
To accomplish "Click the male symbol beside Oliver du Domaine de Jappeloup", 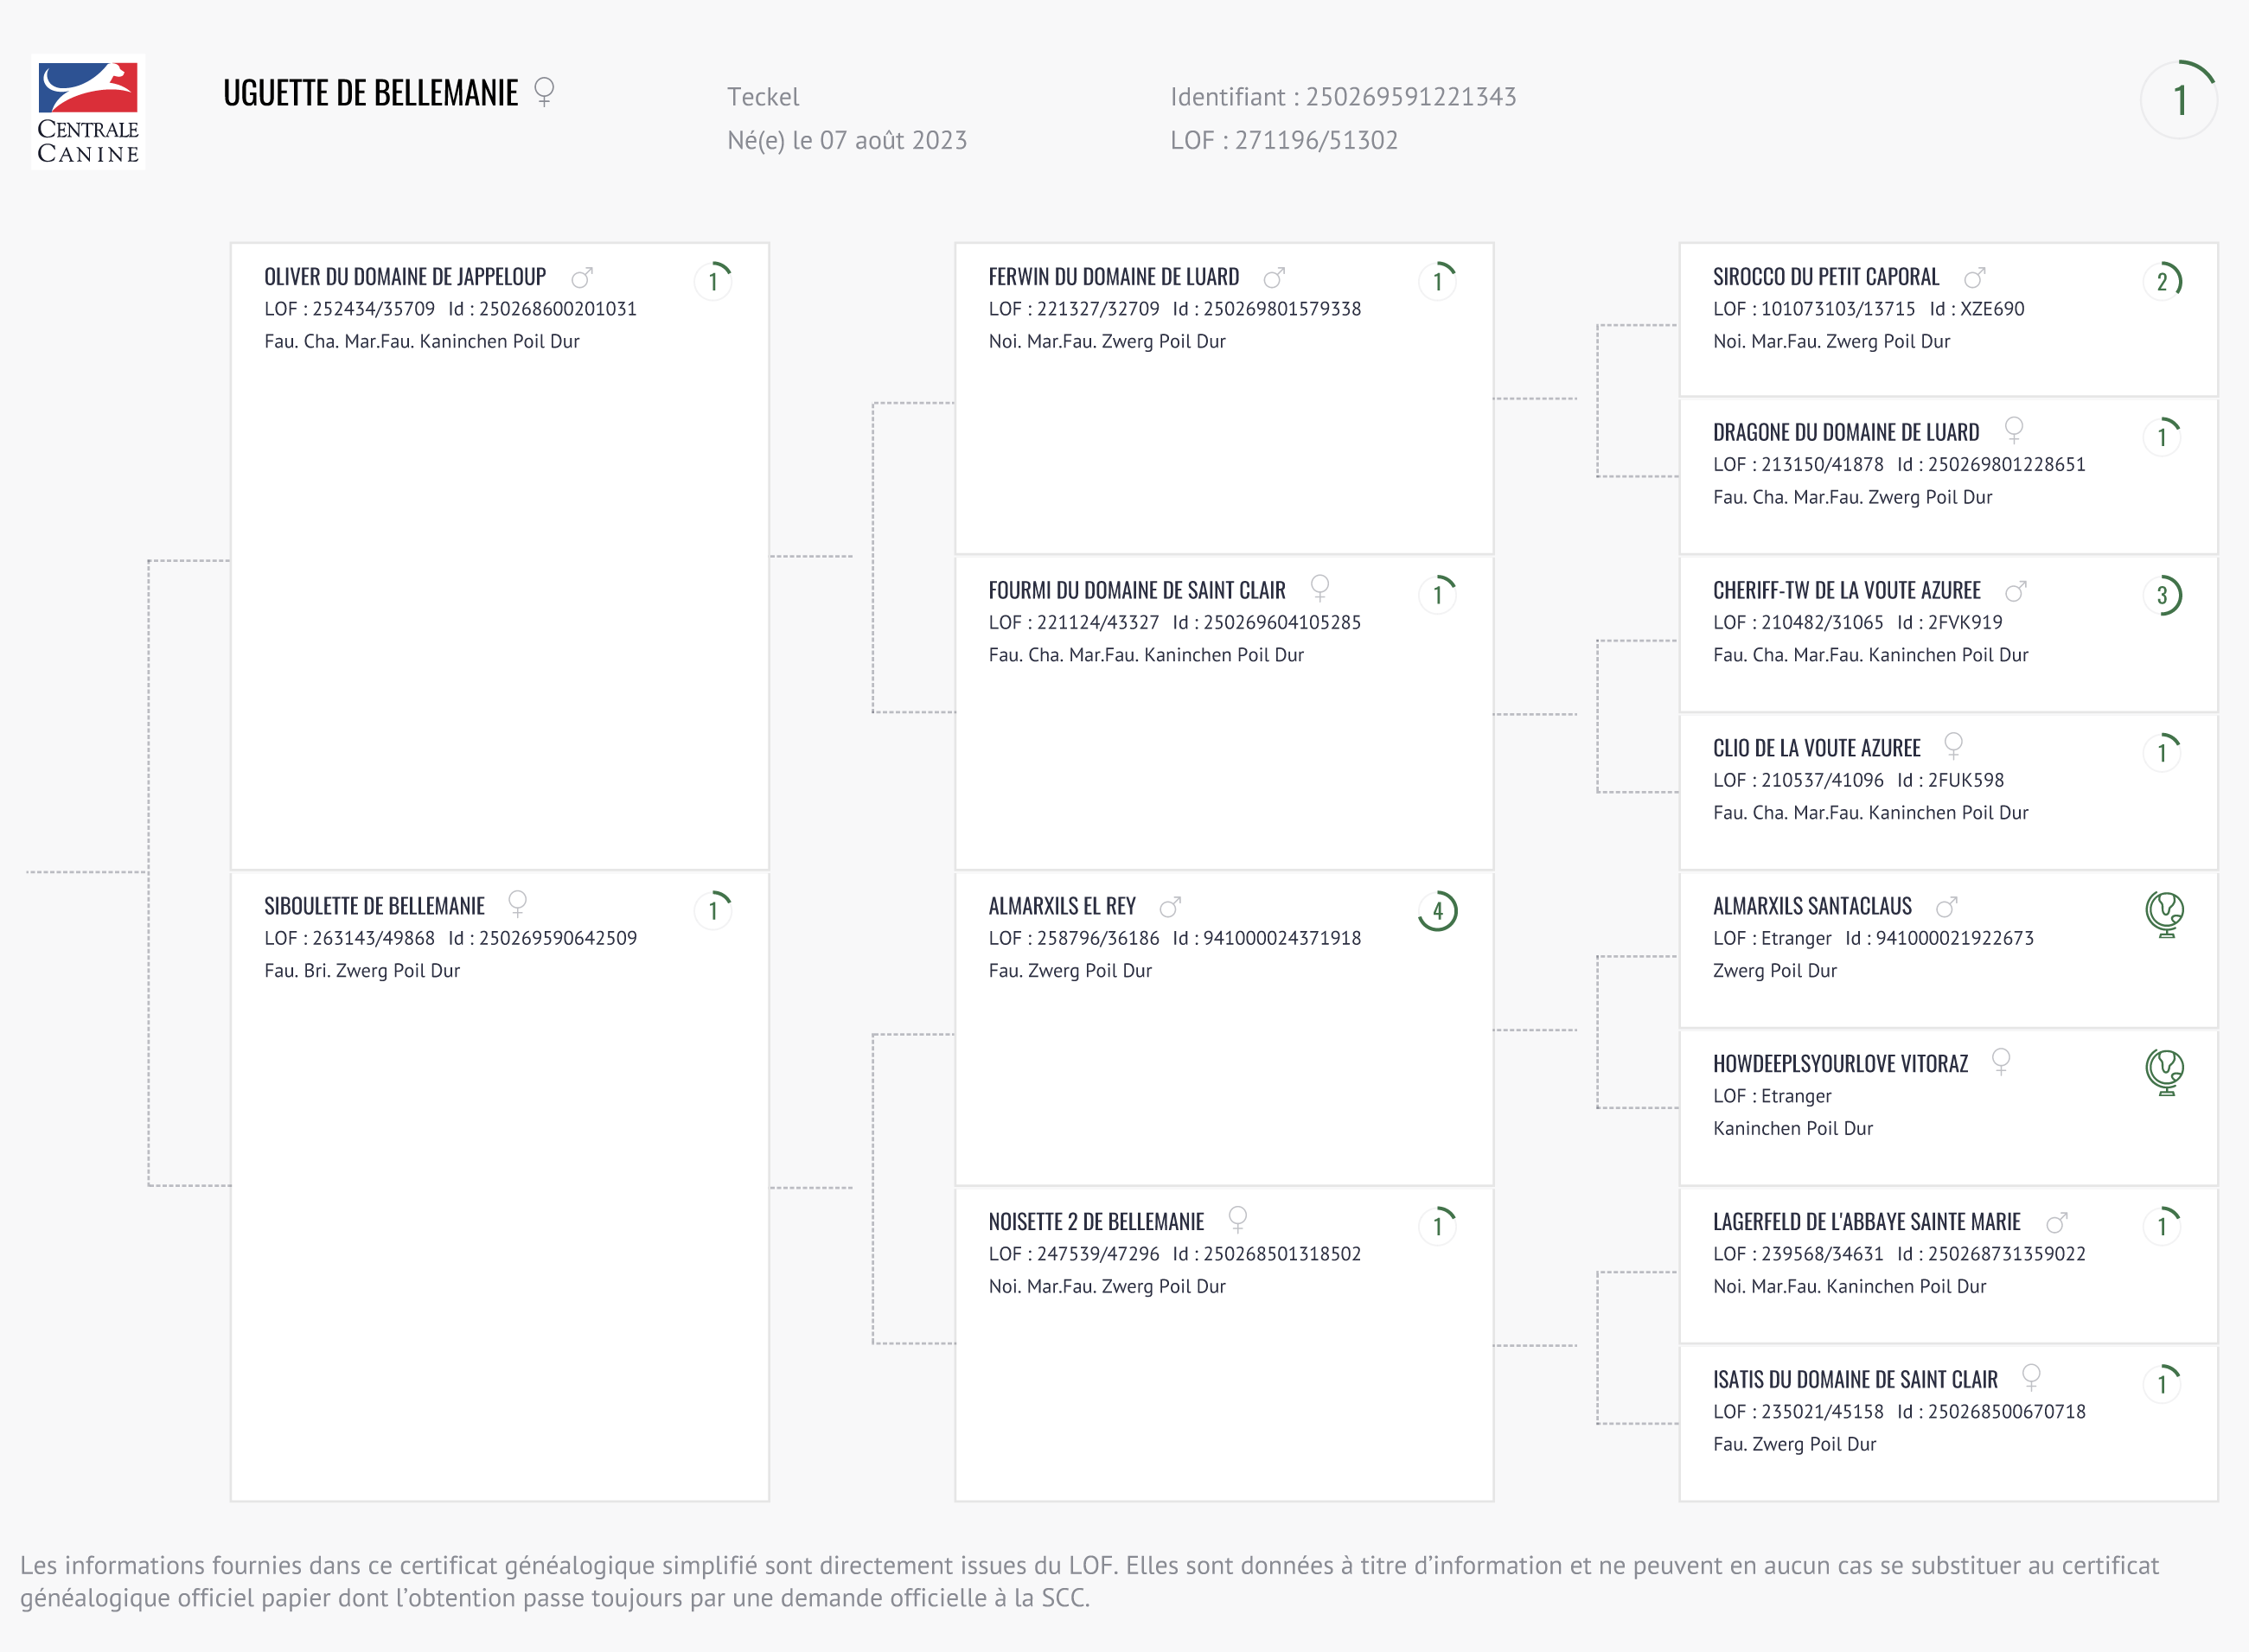I will pos(582,277).
